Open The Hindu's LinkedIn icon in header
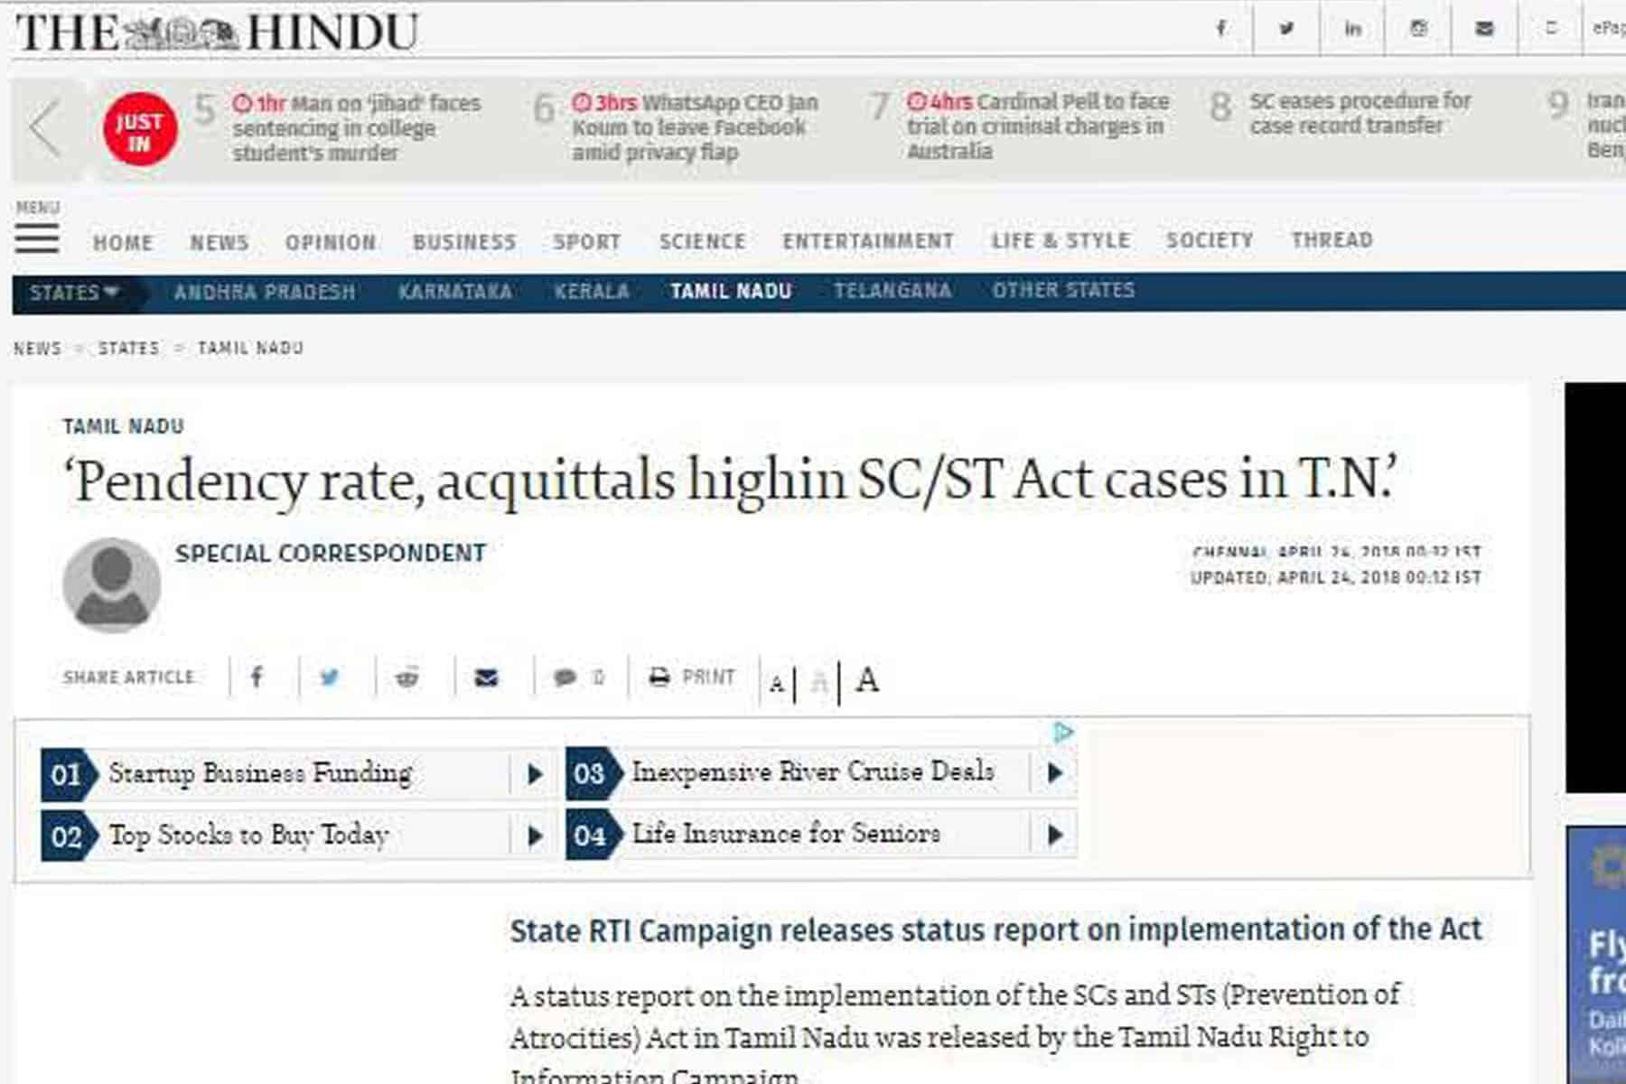 tap(1352, 29)
